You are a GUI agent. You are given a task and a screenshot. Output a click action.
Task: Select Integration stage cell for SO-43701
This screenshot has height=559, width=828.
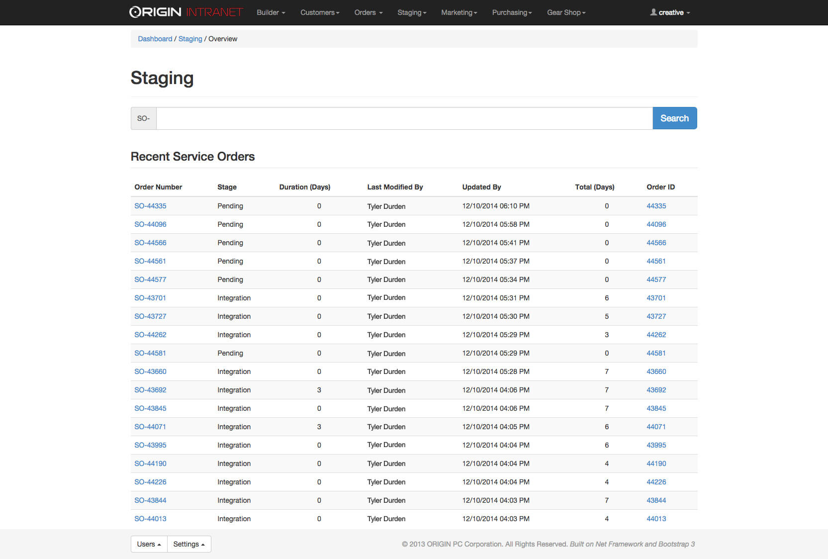(x=234, y=298)
